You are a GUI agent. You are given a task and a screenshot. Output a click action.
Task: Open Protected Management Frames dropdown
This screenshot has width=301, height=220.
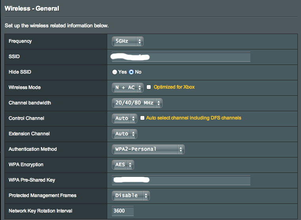click(x=131, y=195)
